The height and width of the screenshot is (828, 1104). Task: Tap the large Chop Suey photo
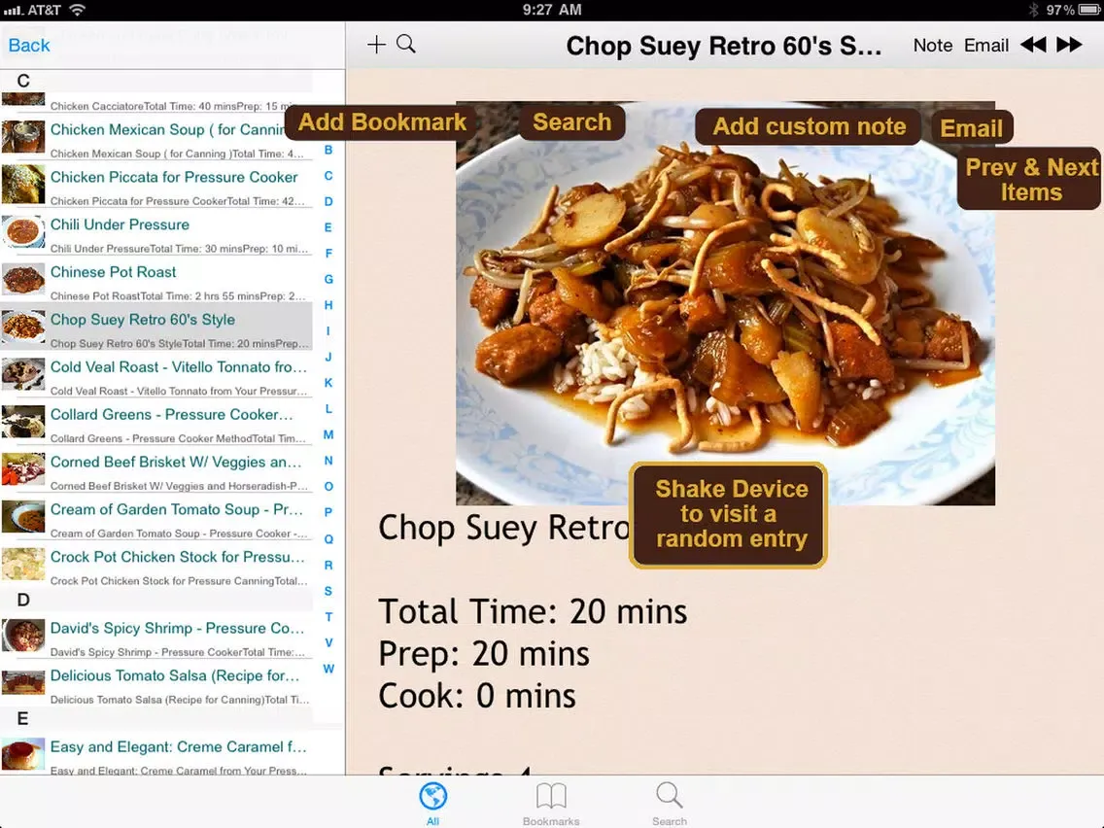coord(725,303)
